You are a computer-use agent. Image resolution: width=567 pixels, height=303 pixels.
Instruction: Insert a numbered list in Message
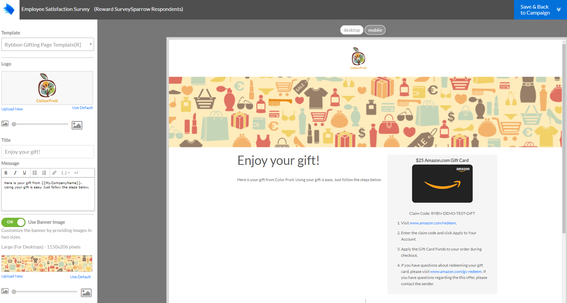[44, 173]
